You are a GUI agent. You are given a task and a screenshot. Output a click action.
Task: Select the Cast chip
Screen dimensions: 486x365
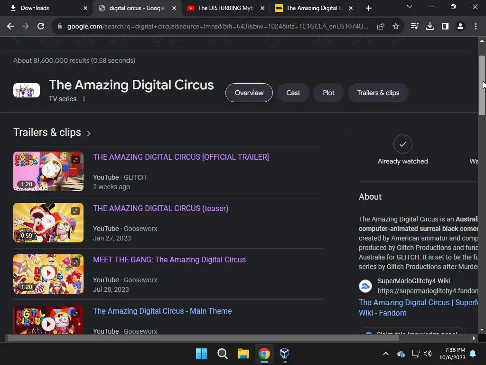pyautogui.click(x=293, y=93)
